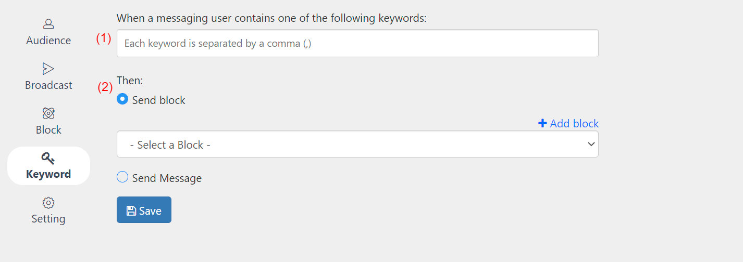Choose the Send Message option label
The image size is (743, 262).
tap(167, 178)
